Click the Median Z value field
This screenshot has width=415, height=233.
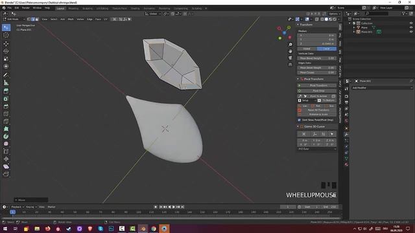(x=317, y=43)
